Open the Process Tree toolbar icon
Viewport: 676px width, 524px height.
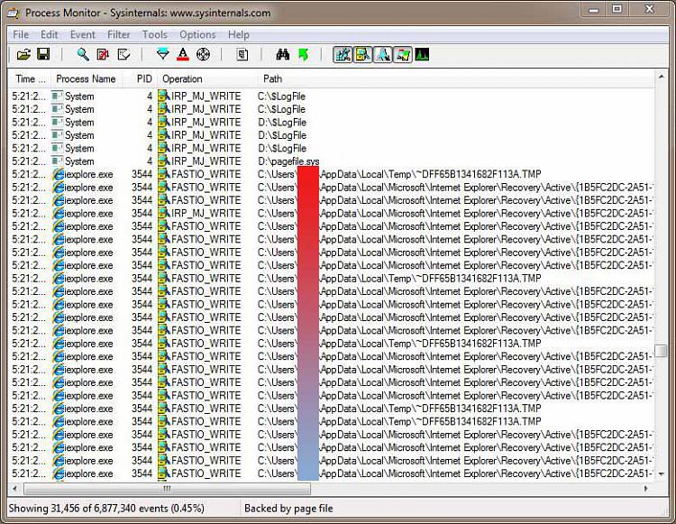pyautogui.click(x=242, y=54)
